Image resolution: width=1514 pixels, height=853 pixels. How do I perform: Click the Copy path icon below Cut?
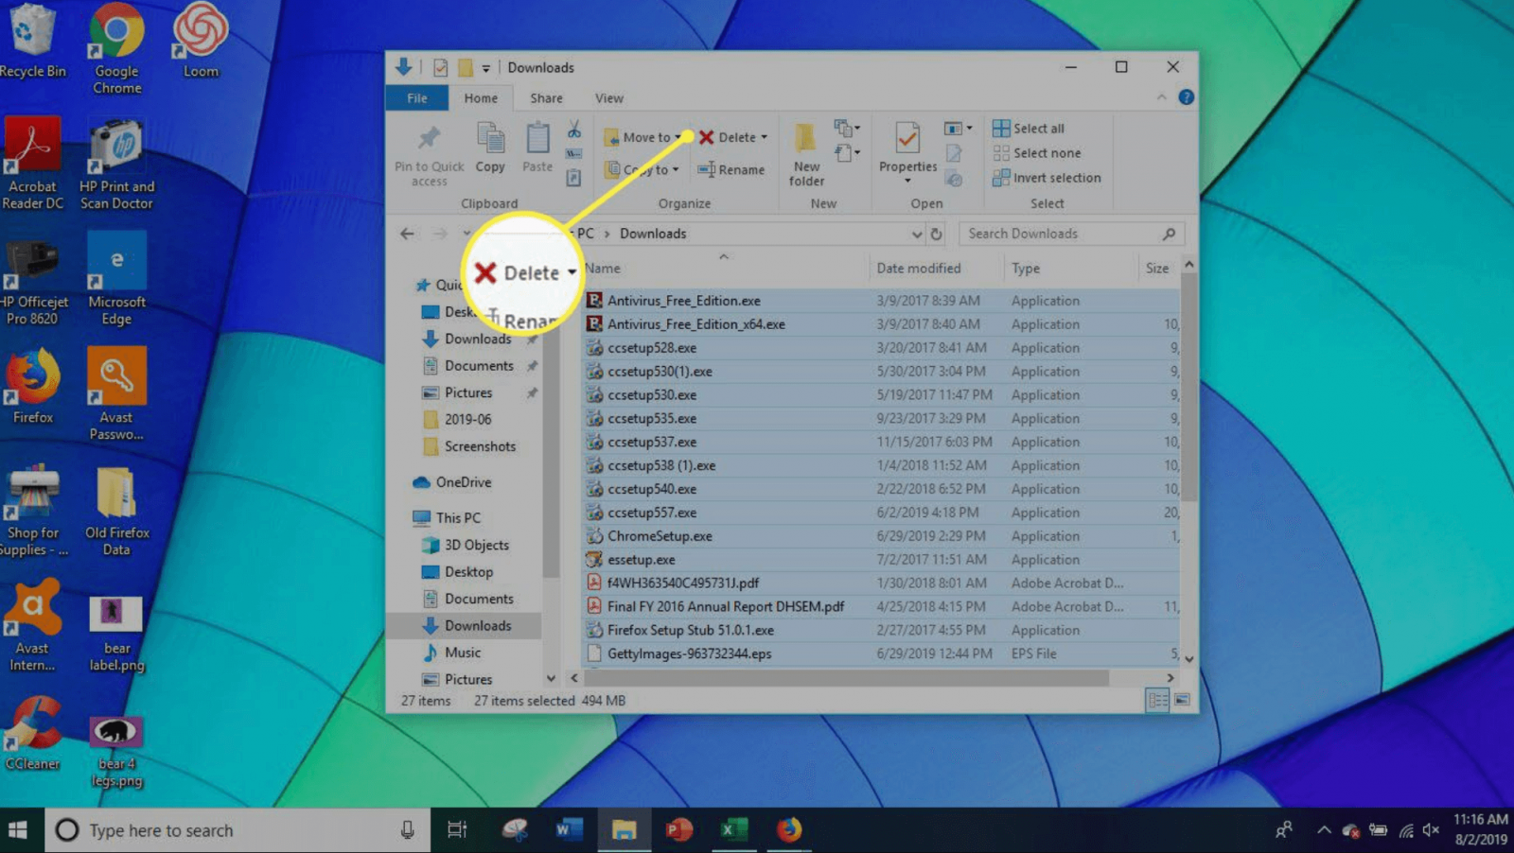coord(573,154)
